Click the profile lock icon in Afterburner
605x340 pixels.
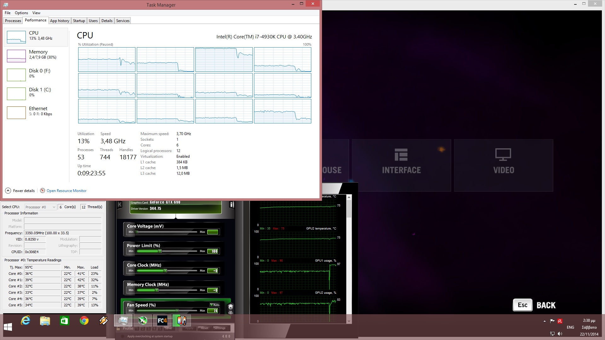click(118, 328)
